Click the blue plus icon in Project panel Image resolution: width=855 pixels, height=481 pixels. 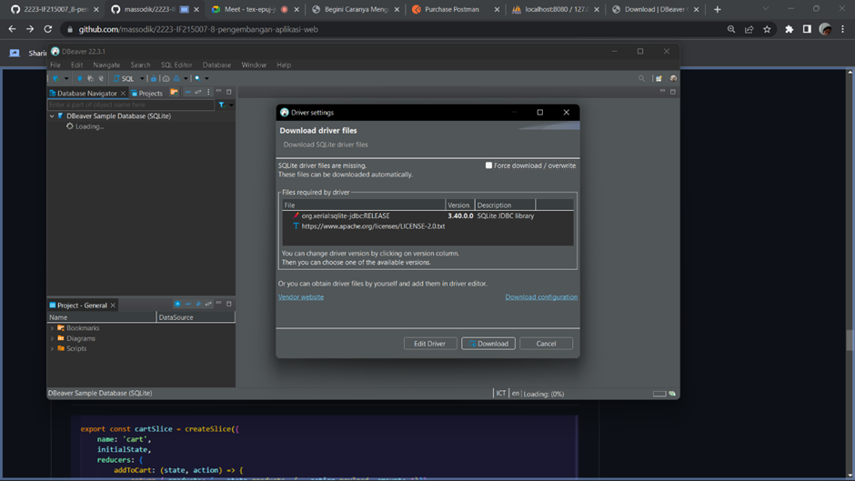pyautogui.click(x=198, y=304)
